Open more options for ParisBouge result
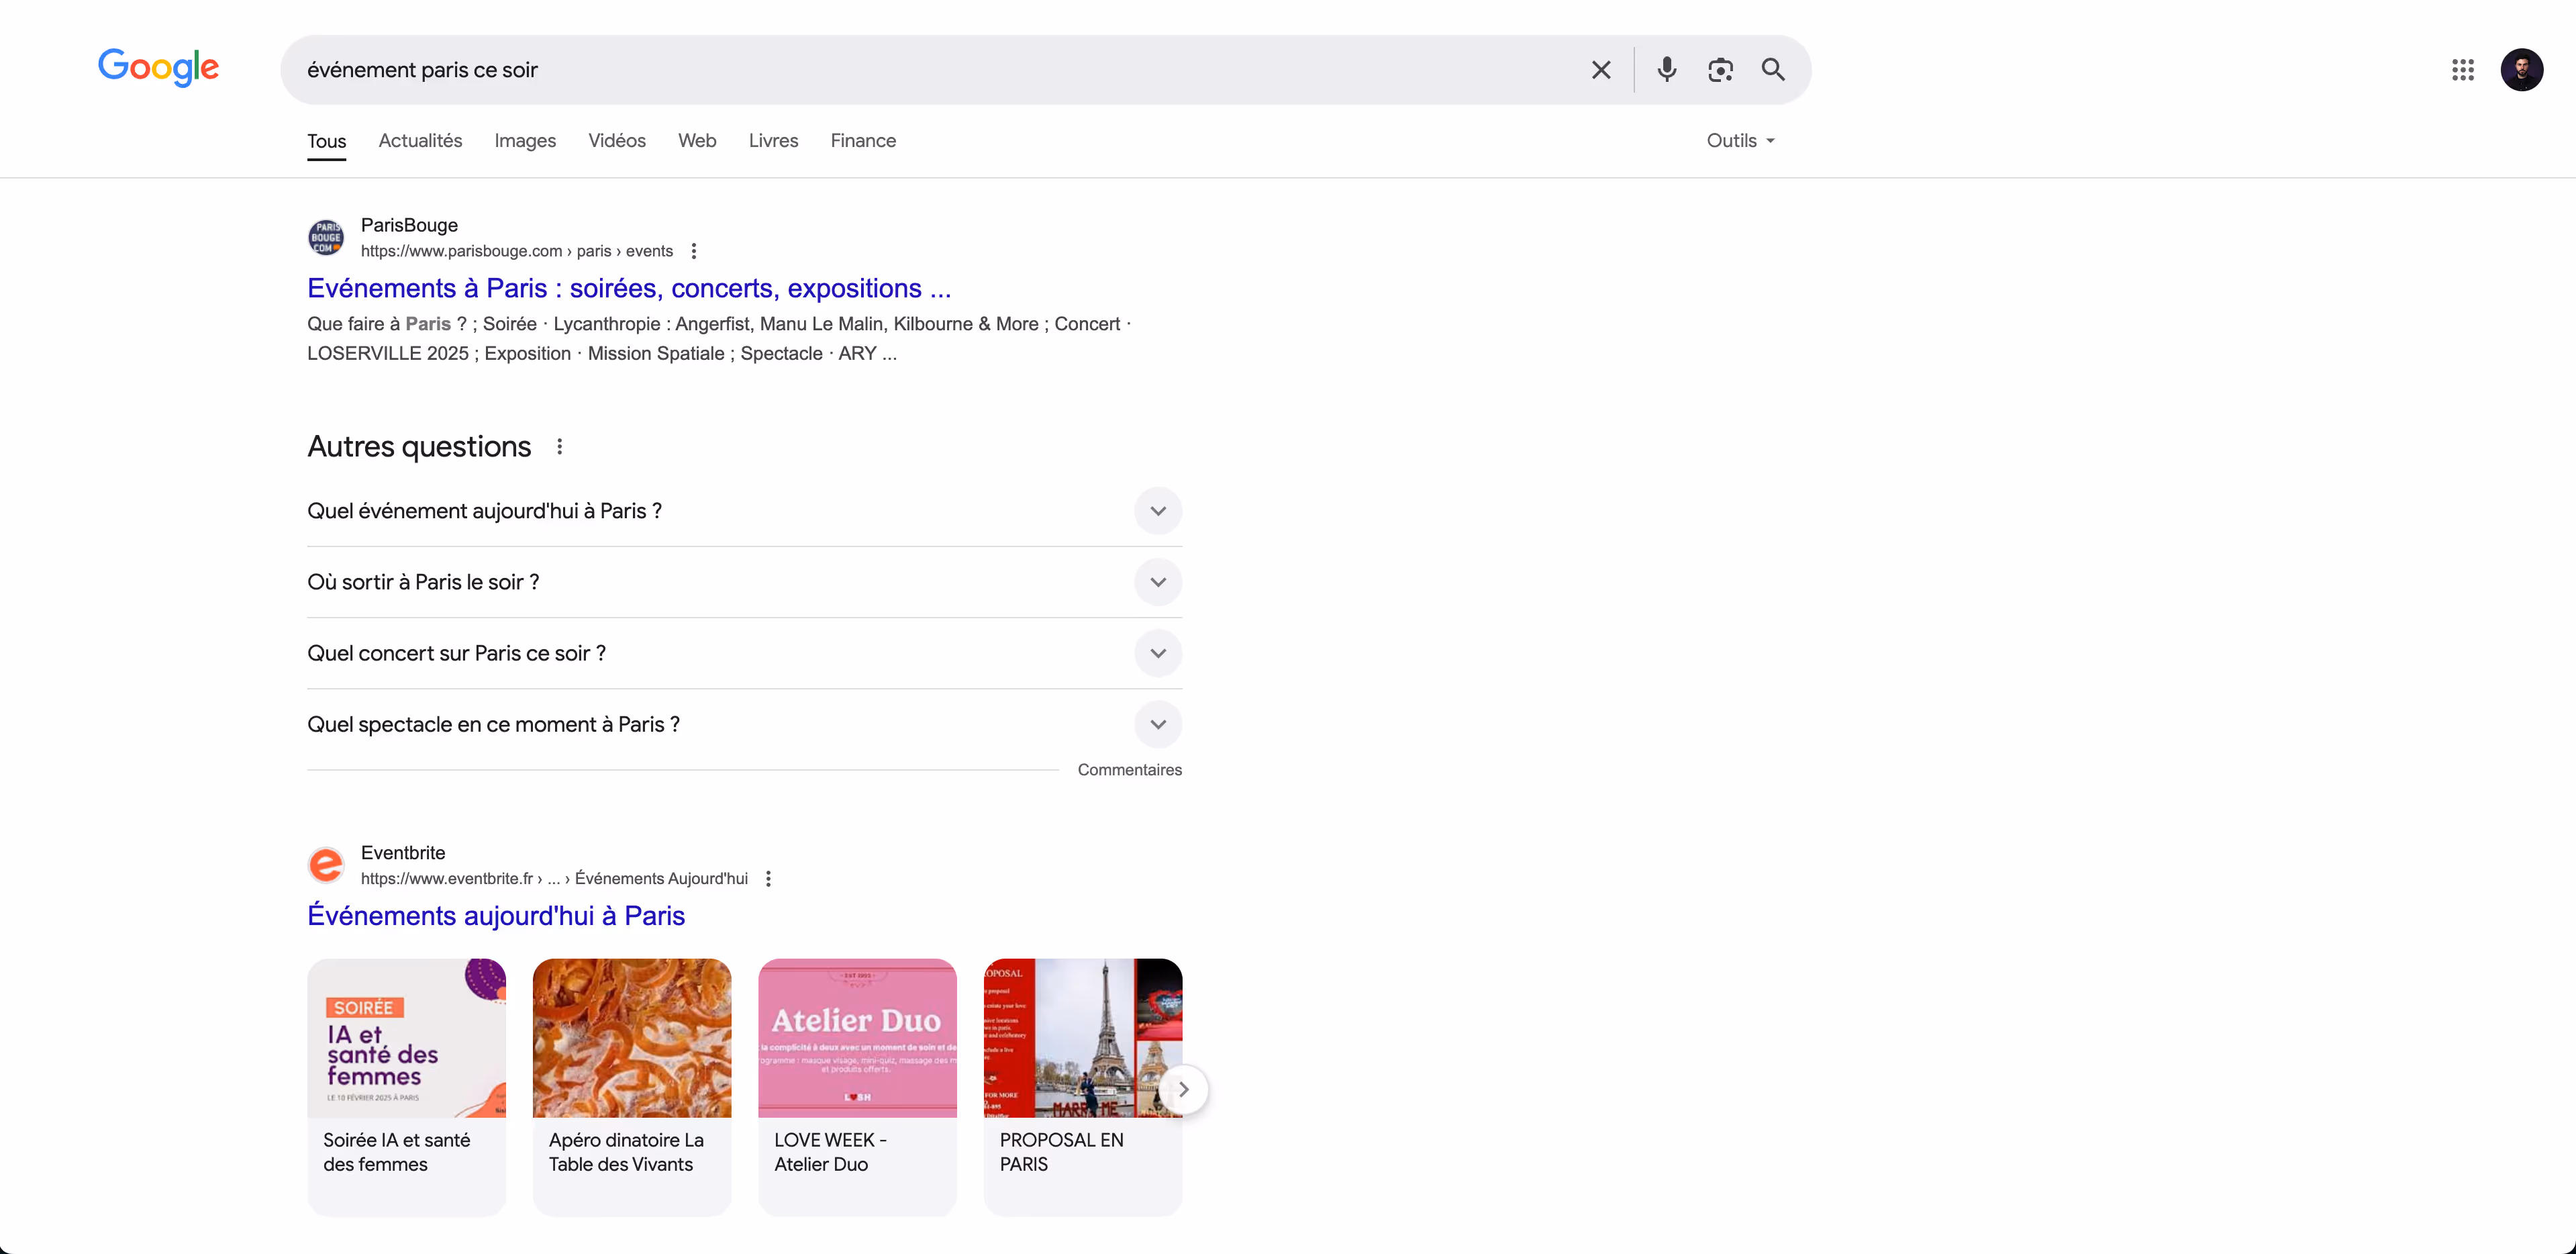Image resolution: width=2576 pixels, height=1254 pixels. [694, 251]
